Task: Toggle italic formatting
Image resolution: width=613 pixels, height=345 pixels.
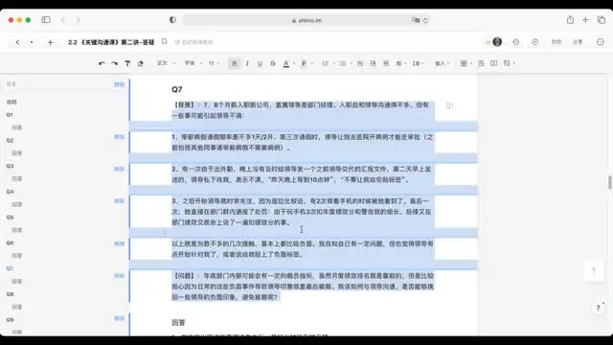Action: [x=247, y=63]
